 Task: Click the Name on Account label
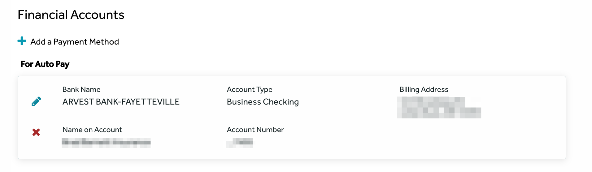point(92,130)
